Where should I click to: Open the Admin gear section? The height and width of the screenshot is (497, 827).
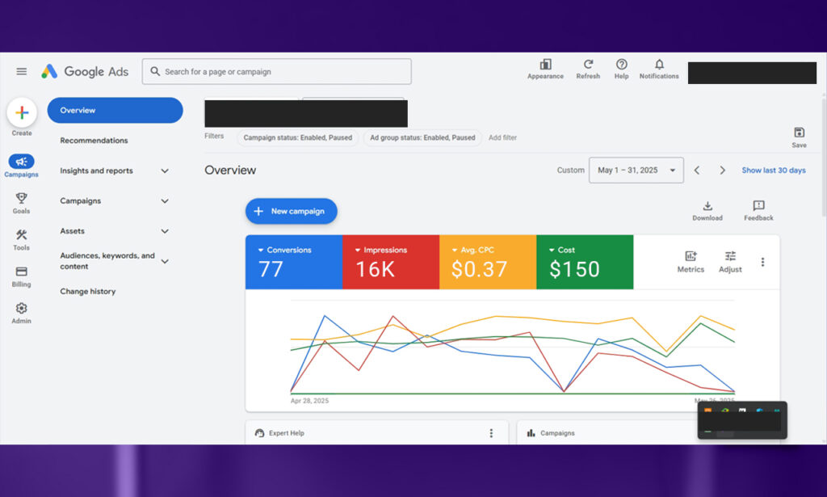tap(21, 313)
